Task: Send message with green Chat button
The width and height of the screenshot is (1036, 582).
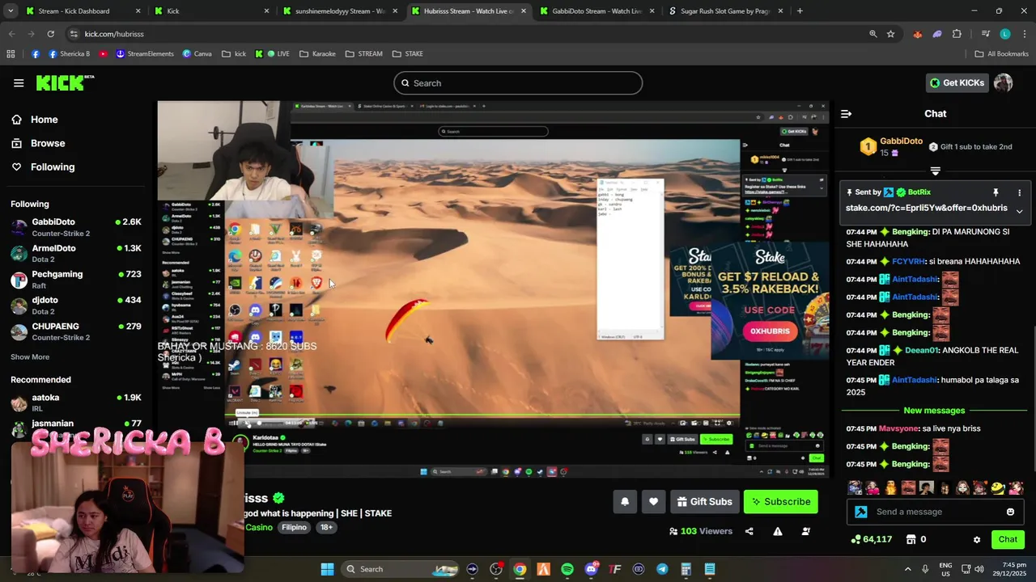Action: tap(1008, 539)
